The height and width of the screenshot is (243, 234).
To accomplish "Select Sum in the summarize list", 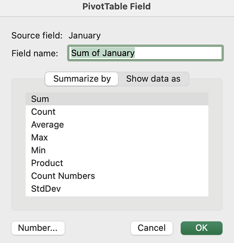I will click(117, 99).
